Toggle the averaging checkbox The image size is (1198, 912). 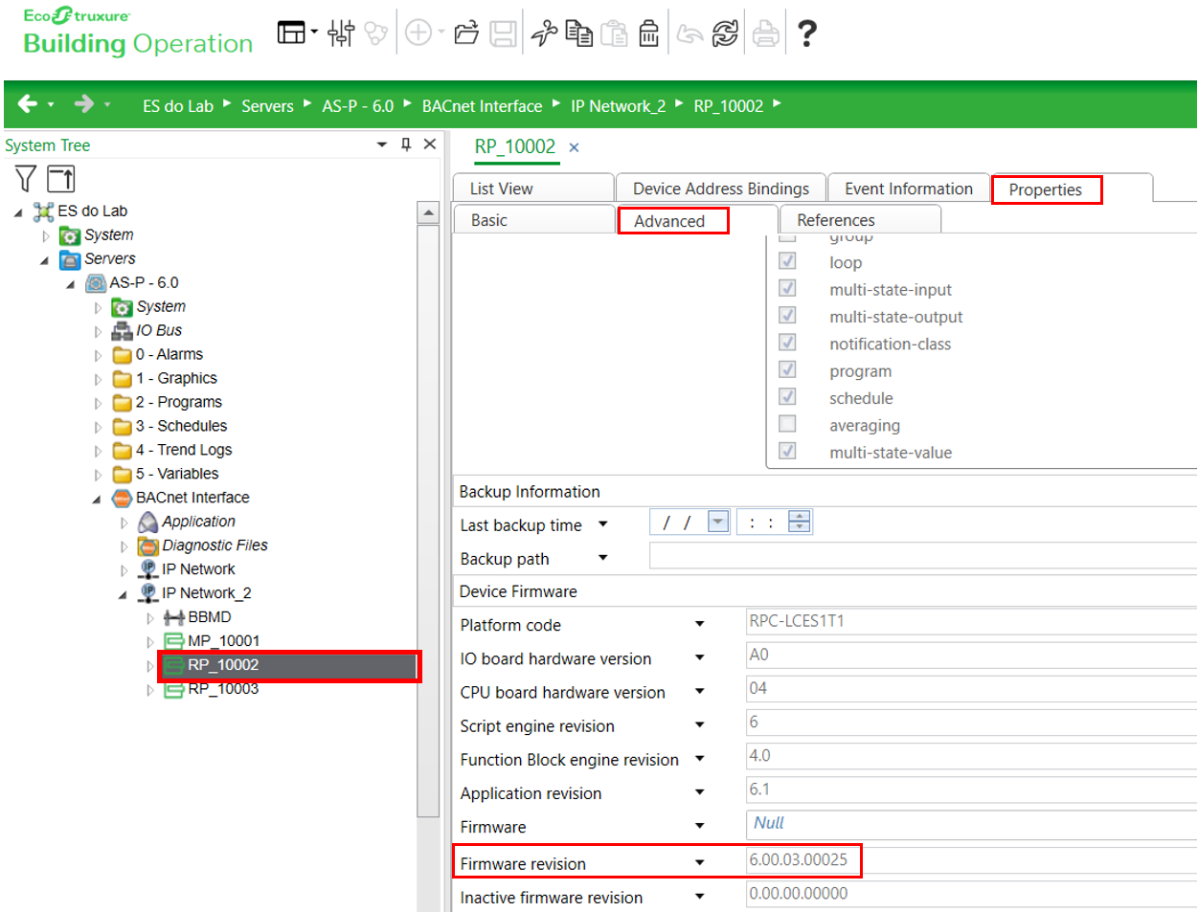(787, 424)
